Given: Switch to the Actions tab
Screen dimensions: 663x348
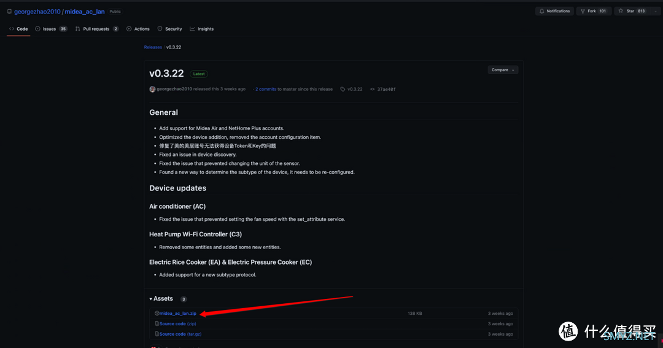Looking at the screenshot, I should pyautogui.click(x=138, y=29).
